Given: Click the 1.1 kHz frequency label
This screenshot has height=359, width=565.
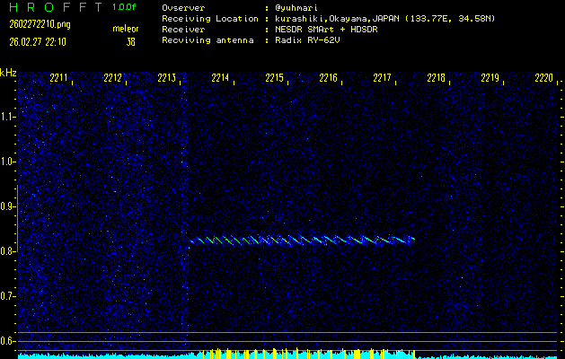Looking at the screenshot, I should [x=6, y=117].
